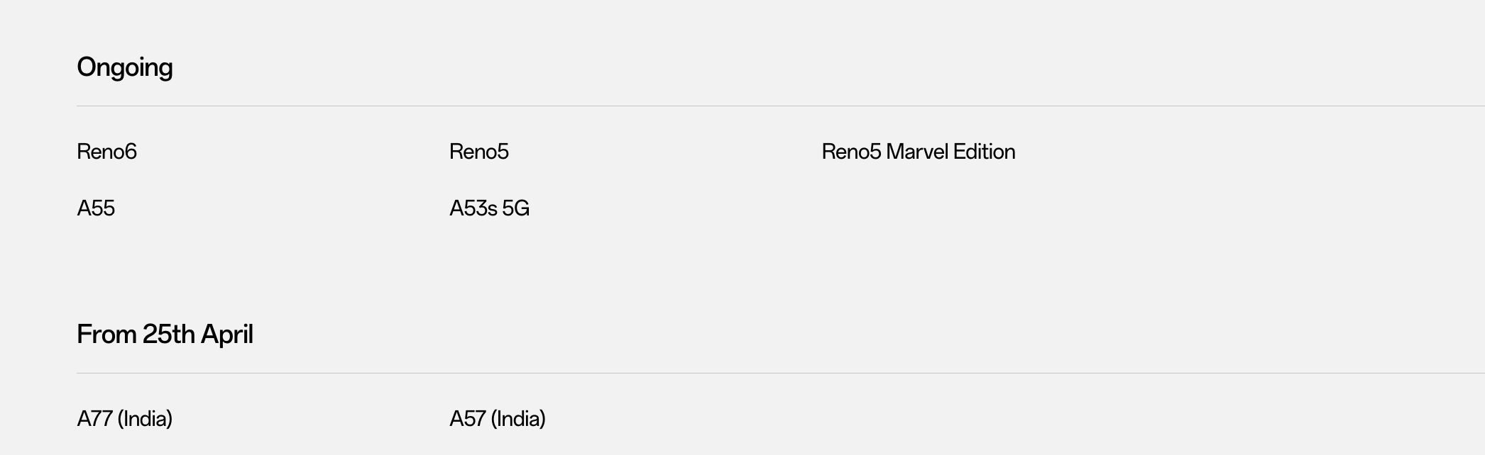1485x455 pixels.
Task: Click 25th in the section heading
Action: [x=169, y=335]
